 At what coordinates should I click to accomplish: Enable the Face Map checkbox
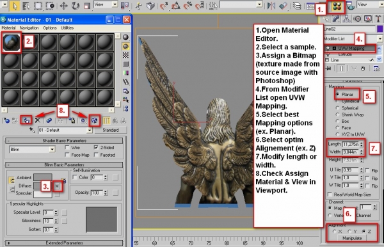[x=67, y=155]
